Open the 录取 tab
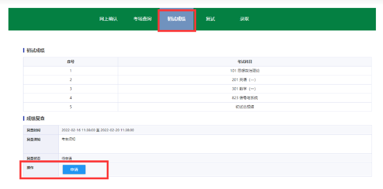383x189 pixels. (244, 19)
